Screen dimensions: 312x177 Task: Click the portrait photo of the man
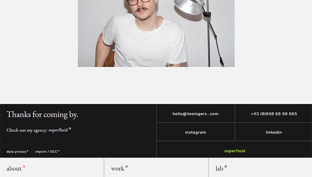tap(156, 33)
